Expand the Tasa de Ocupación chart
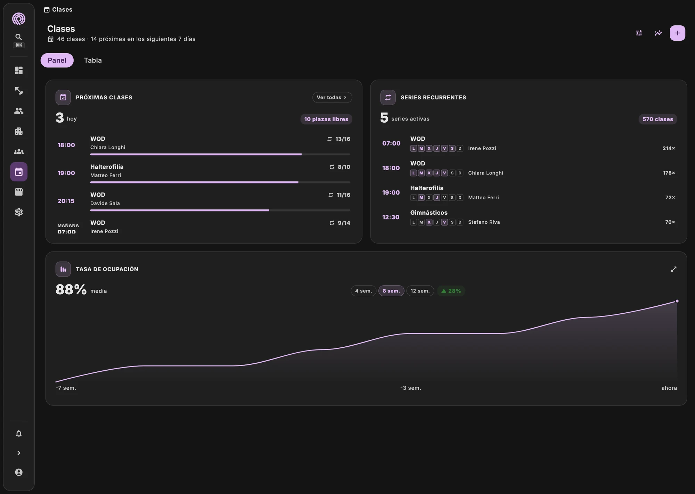 pos(673,269)
